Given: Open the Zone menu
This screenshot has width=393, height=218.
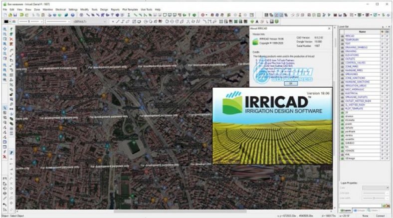Looking at the screenshot, I should click(x=37, y=9).
